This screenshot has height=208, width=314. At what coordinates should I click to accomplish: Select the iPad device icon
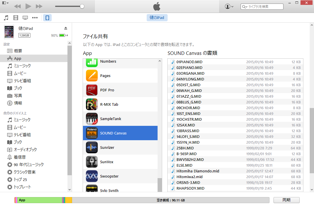[x=47, y=18]
